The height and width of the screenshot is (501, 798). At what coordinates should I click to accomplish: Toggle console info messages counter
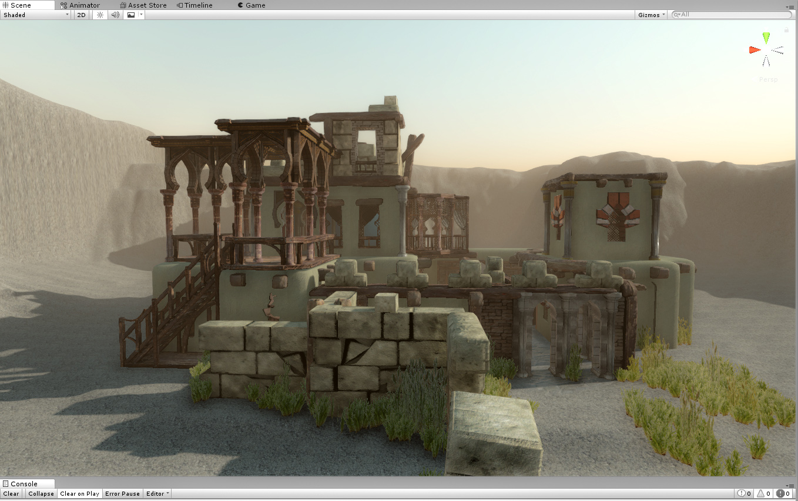tap(745, 494)
